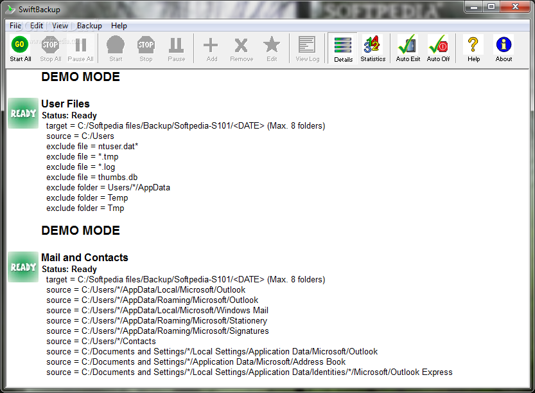Click the Pause All toolbar icon
The height and width of the screenshot is (393, 535).
click(80, 44)
